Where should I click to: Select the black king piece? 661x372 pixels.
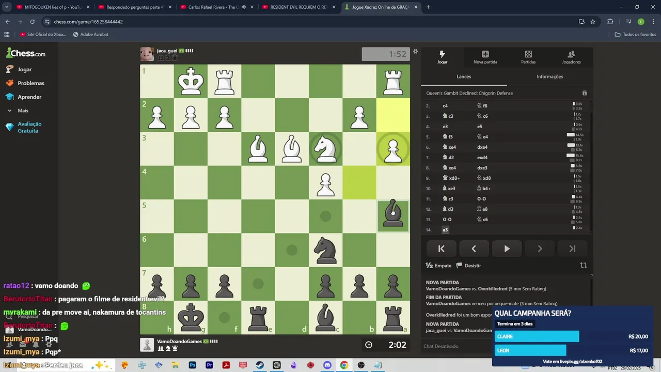[191, 317]
